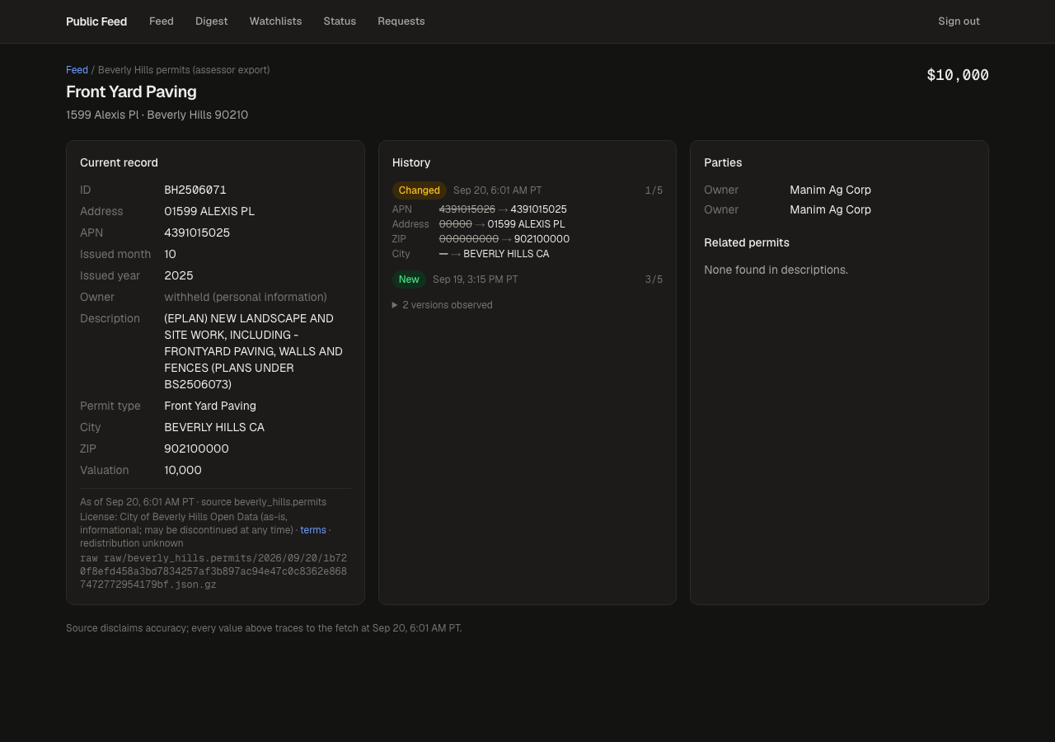Switch to Watchlists
This screenshot has height=742, width=1055.
pyautogui.click(x=275, y=21)
